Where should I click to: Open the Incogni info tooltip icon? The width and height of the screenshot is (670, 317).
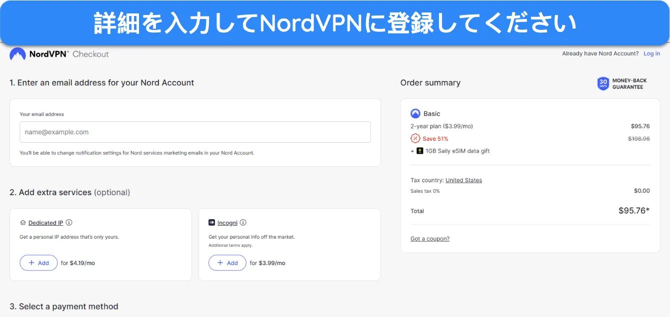tap(243, 223)
